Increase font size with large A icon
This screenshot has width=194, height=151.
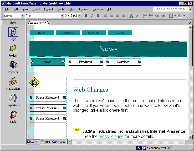click(131, 16)
